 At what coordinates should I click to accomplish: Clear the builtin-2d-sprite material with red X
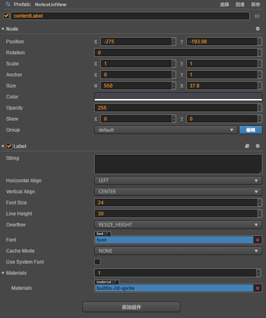[x=257, y=288]
